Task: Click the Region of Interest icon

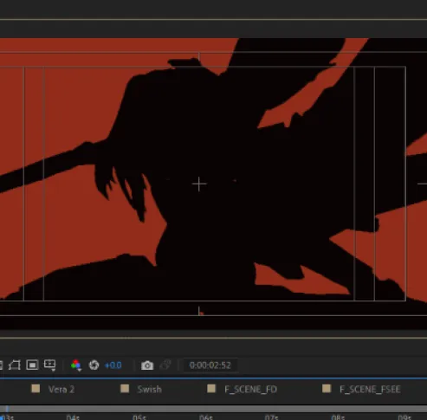Action: click(32, 365)
